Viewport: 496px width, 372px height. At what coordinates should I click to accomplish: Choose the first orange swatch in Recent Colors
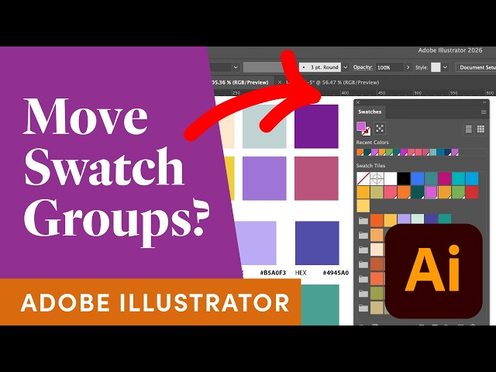point(360,153)
